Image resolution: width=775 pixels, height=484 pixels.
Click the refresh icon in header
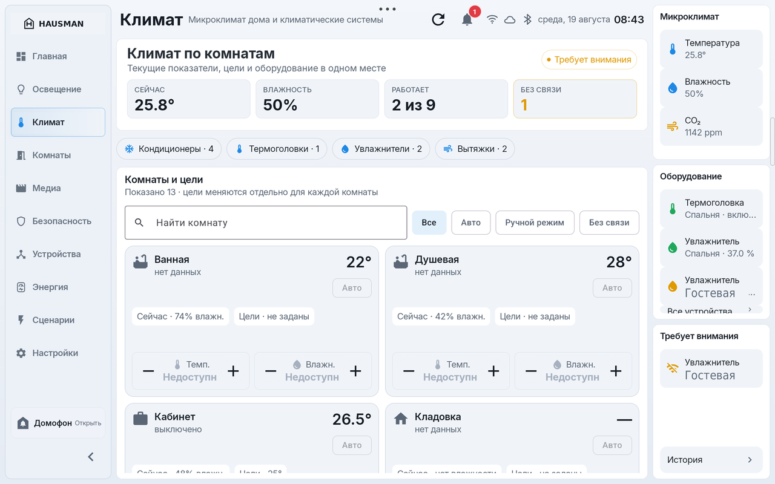click(438, 19)
